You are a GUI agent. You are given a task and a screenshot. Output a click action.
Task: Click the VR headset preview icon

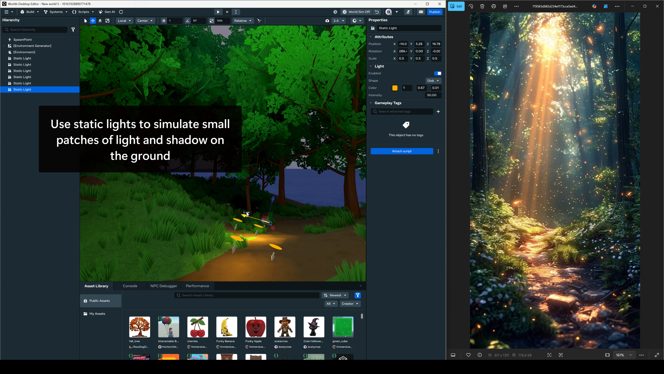coord(421,12)
